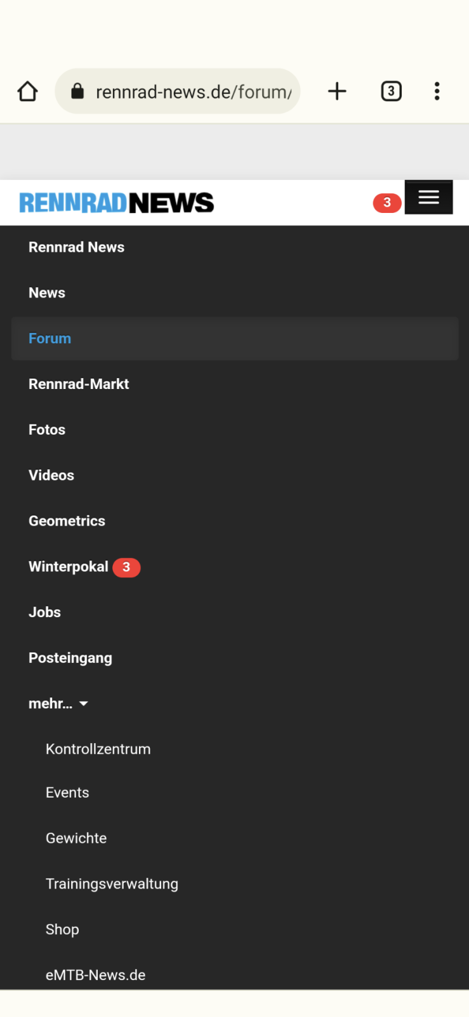This screenshot has width=469, height=1017.
Task: Visit the eMTB-News.de link
Action: tap(96, 975)
